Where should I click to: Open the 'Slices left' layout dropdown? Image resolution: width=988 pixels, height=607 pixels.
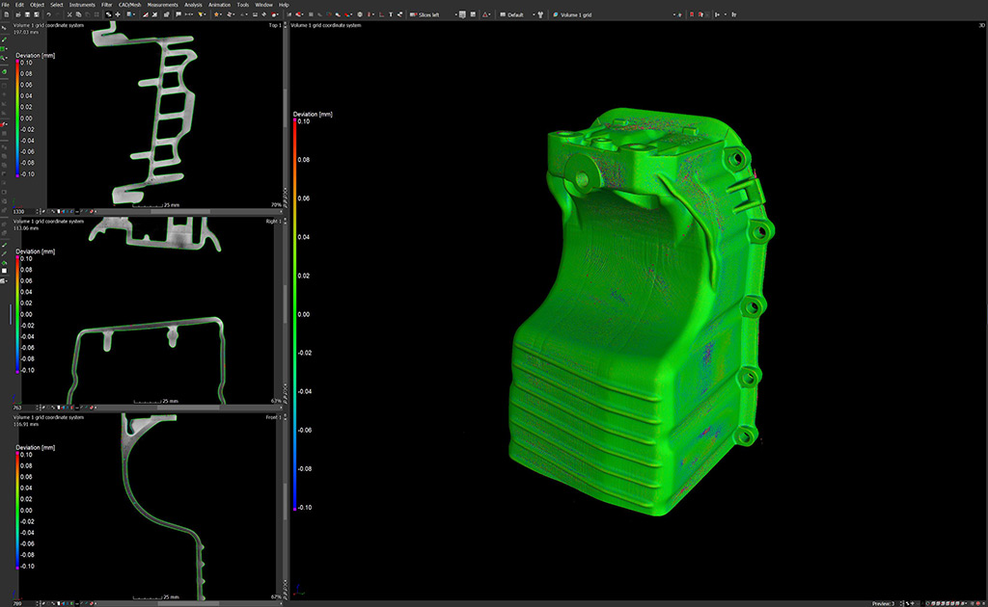[x=430, y=15]
